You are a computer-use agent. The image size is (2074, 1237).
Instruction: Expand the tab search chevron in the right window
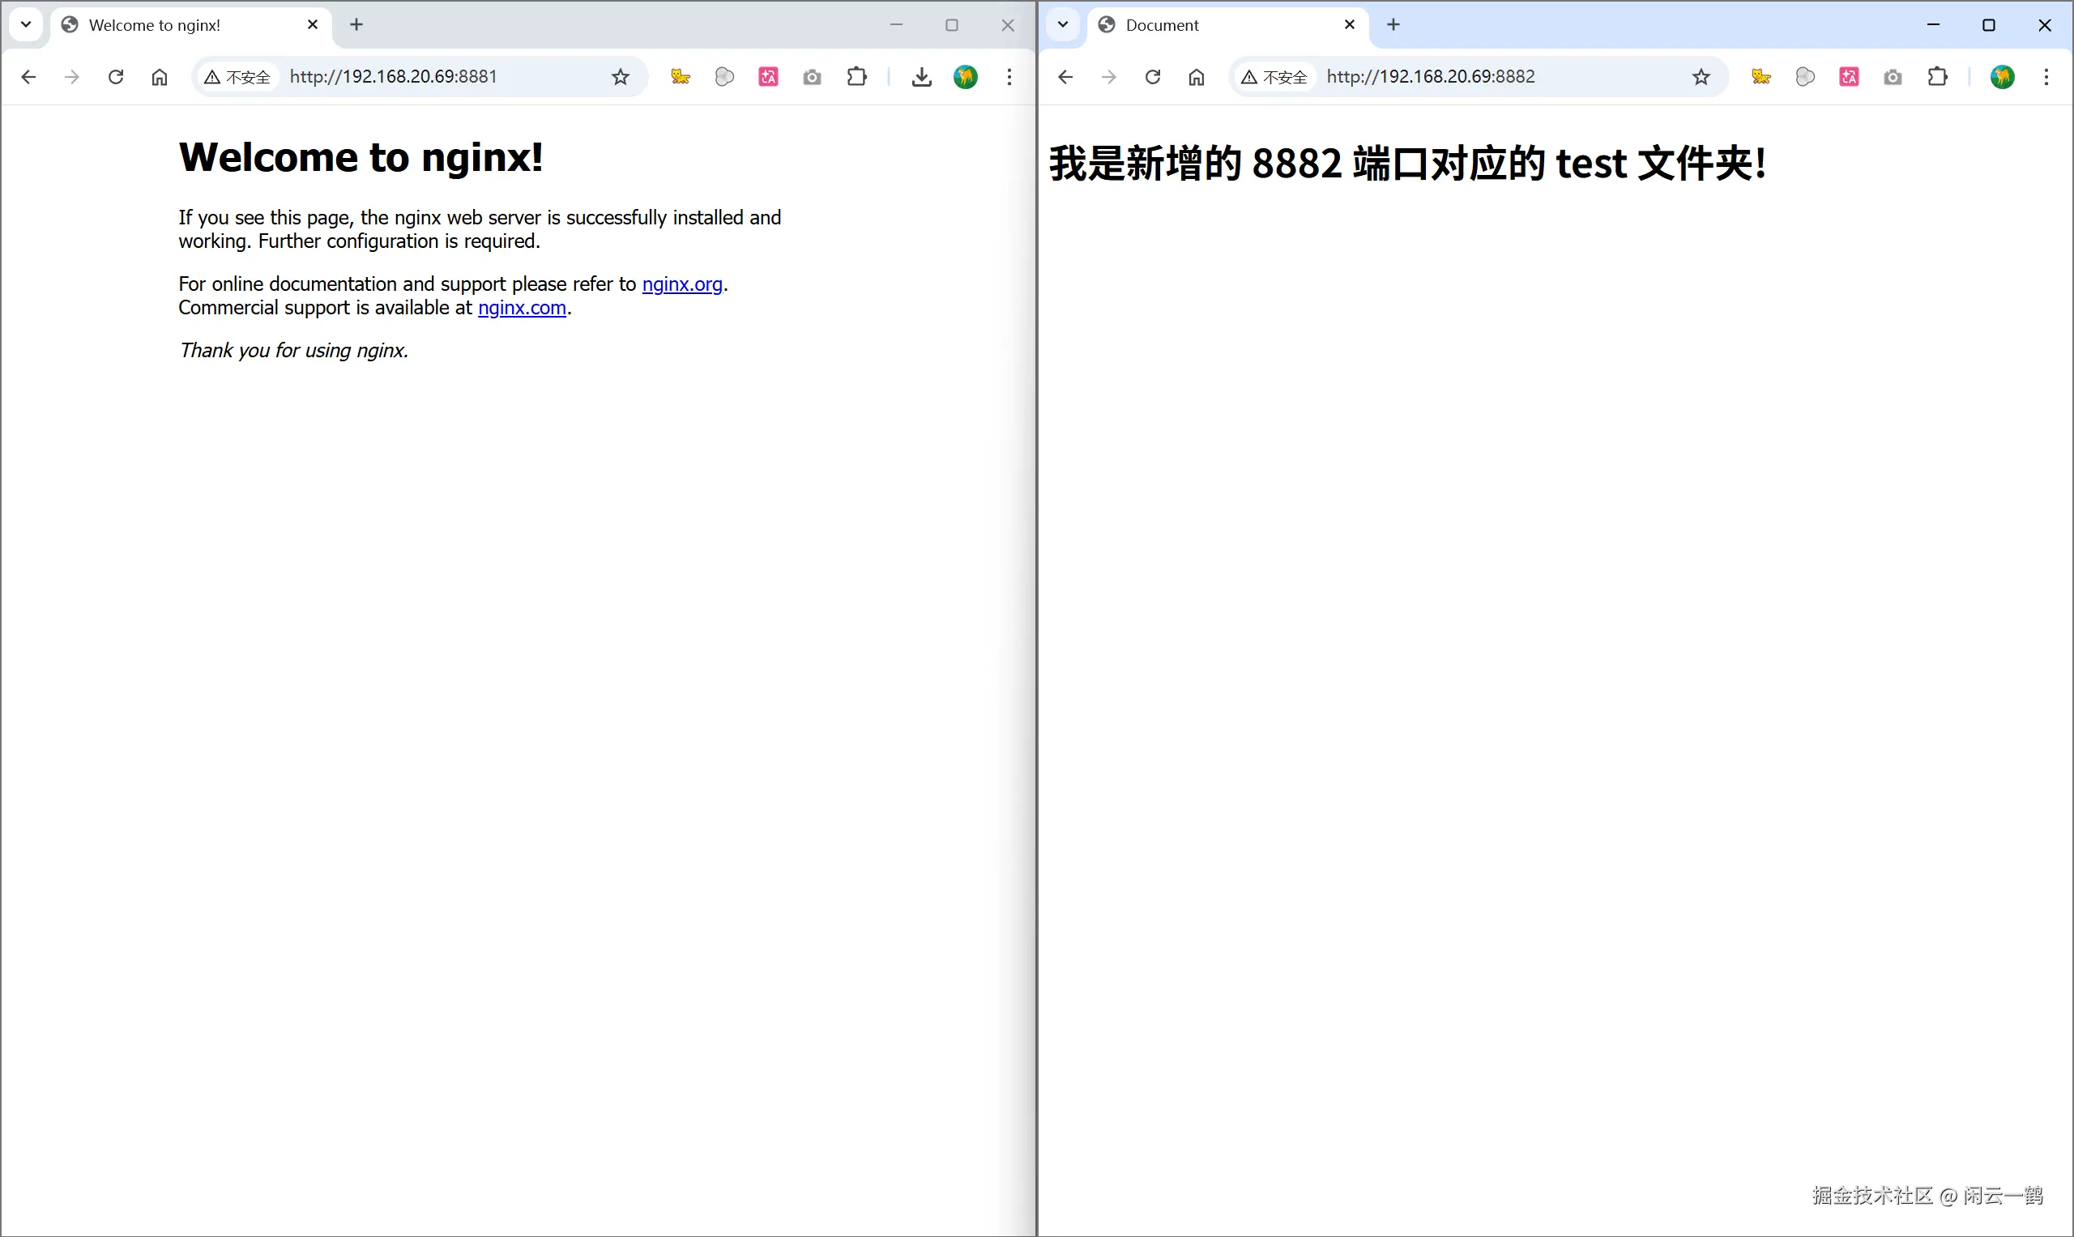(x=1063, y=24)
